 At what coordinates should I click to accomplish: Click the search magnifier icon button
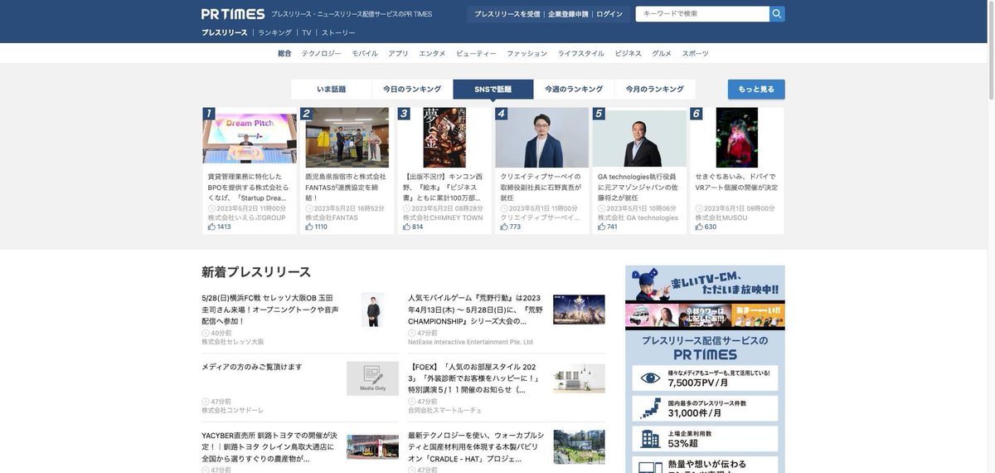(x=777, y=14)
